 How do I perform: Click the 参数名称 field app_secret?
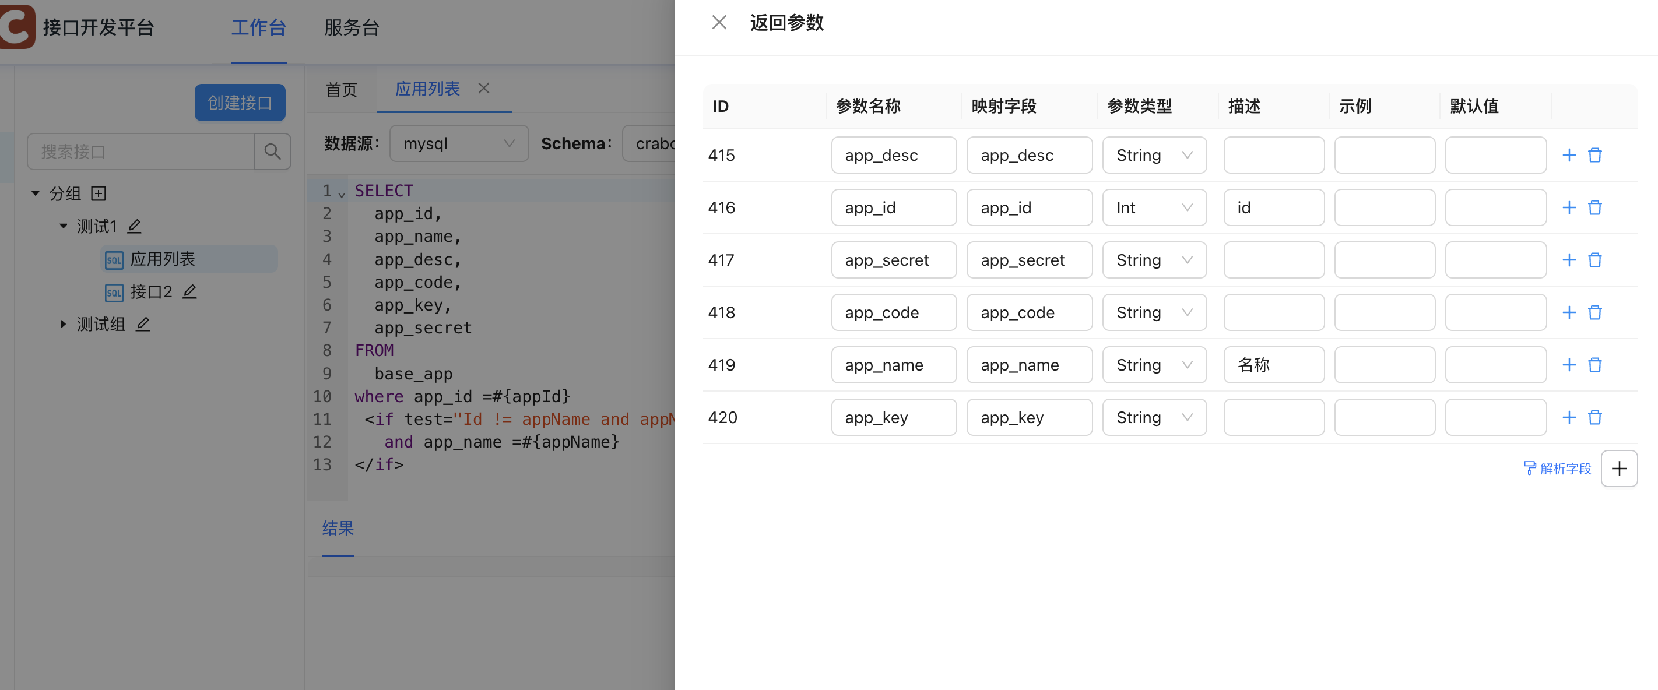pos(893,260)
